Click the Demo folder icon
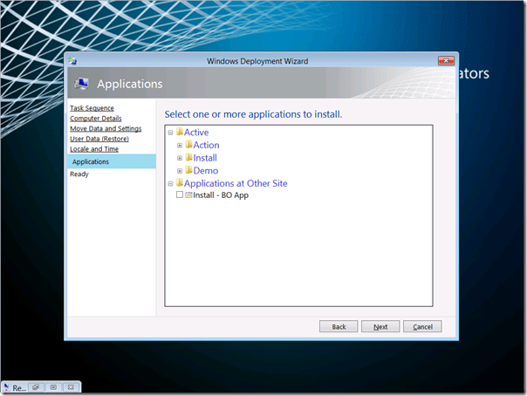This screenshot has width=527, height=396. point(188,171)
